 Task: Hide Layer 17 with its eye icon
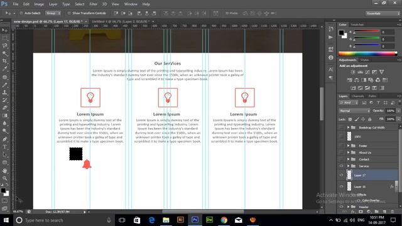point(341,175)
